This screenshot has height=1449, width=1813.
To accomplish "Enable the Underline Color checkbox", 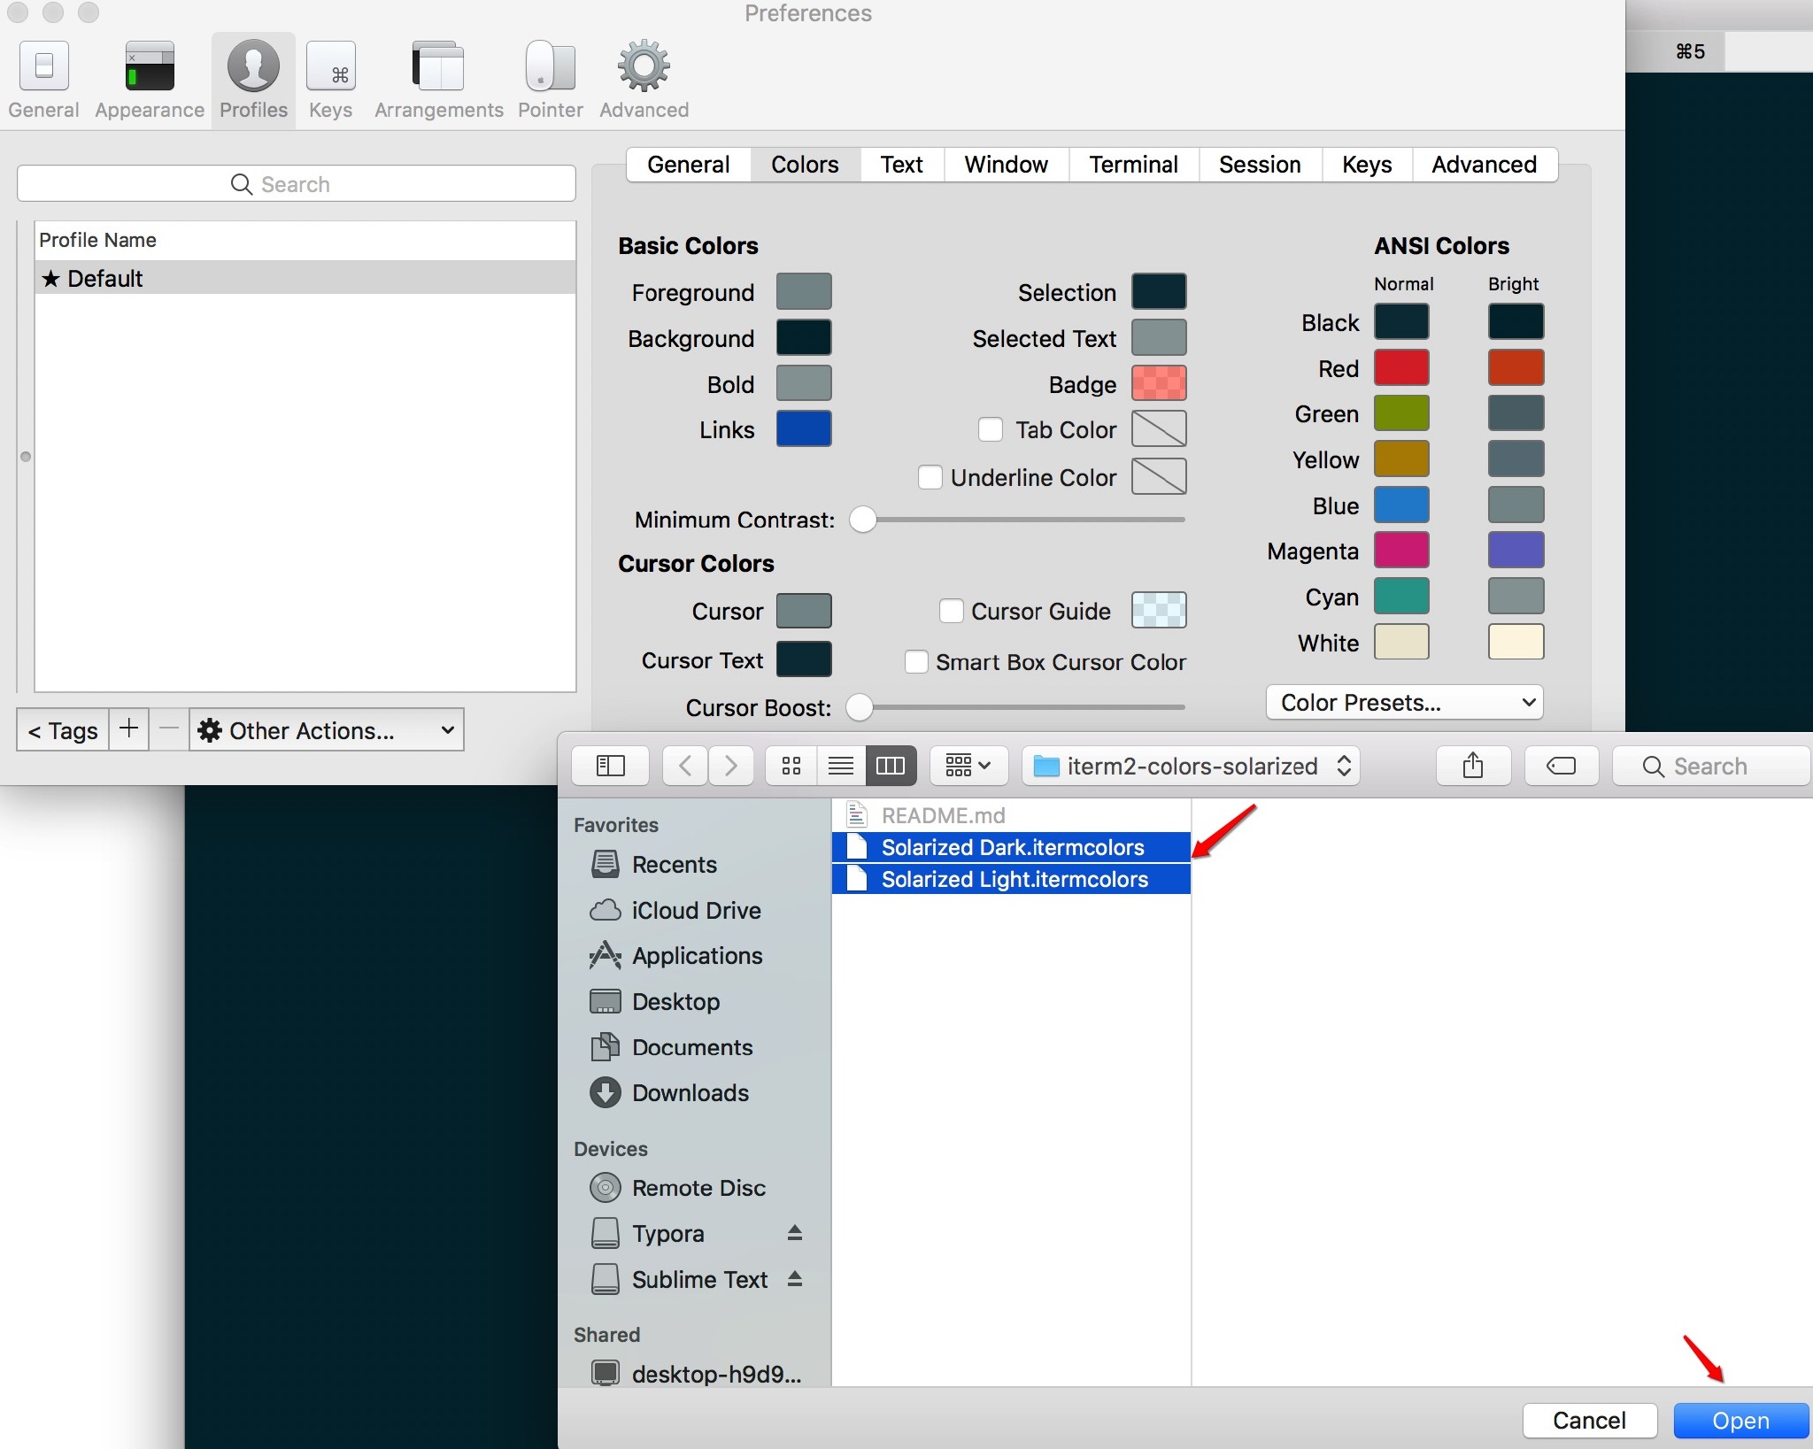I will (930, 478).
